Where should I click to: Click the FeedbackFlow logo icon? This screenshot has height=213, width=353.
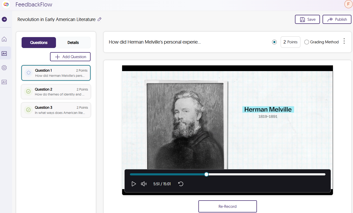click(x=6, y=5)
